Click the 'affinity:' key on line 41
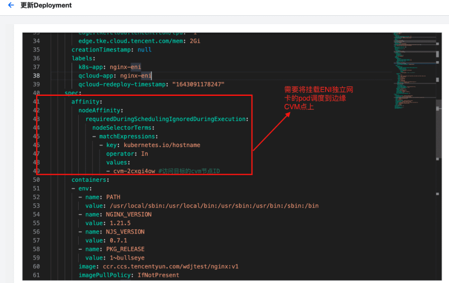Image resolution: width=449 pixels, height=283 pixels. point(87,102)
